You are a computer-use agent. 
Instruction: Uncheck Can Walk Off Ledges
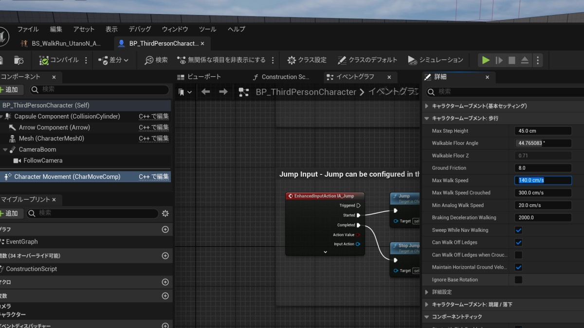[x=518, y=242]
